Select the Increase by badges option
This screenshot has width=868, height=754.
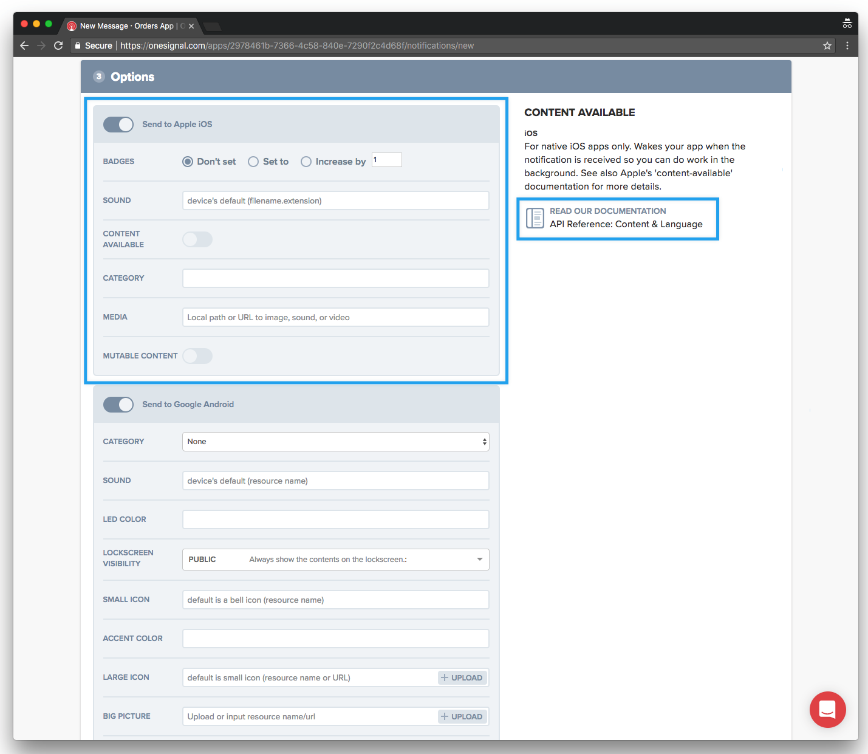pyautogui.click(x=306, y=162)
